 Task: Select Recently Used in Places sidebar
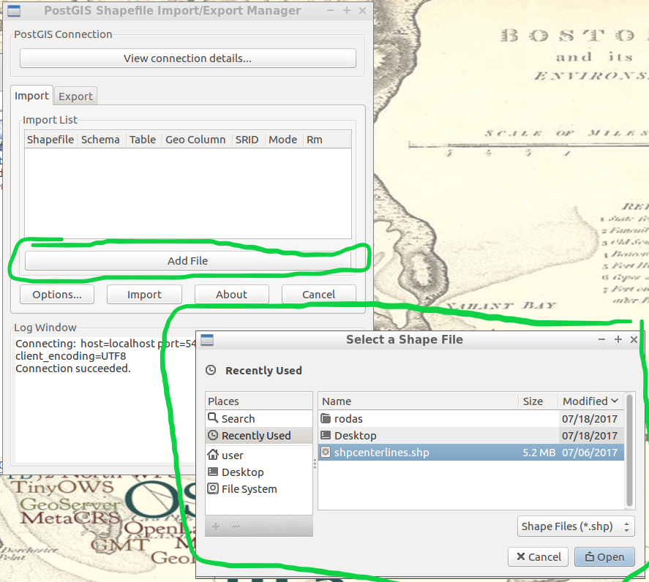255,436
